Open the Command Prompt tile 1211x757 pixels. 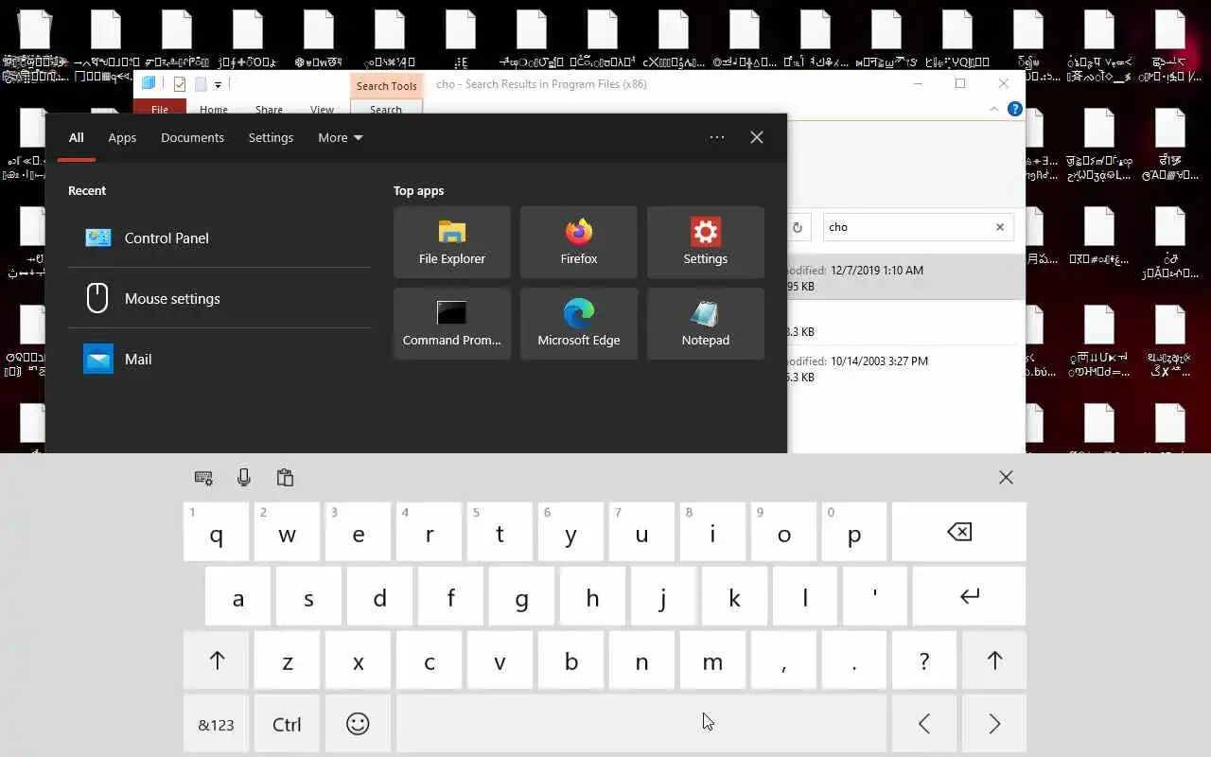click(452, 324)
